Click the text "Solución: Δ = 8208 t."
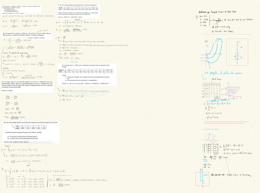Viewport: 260px width, 193px height. tap(7, 91)
